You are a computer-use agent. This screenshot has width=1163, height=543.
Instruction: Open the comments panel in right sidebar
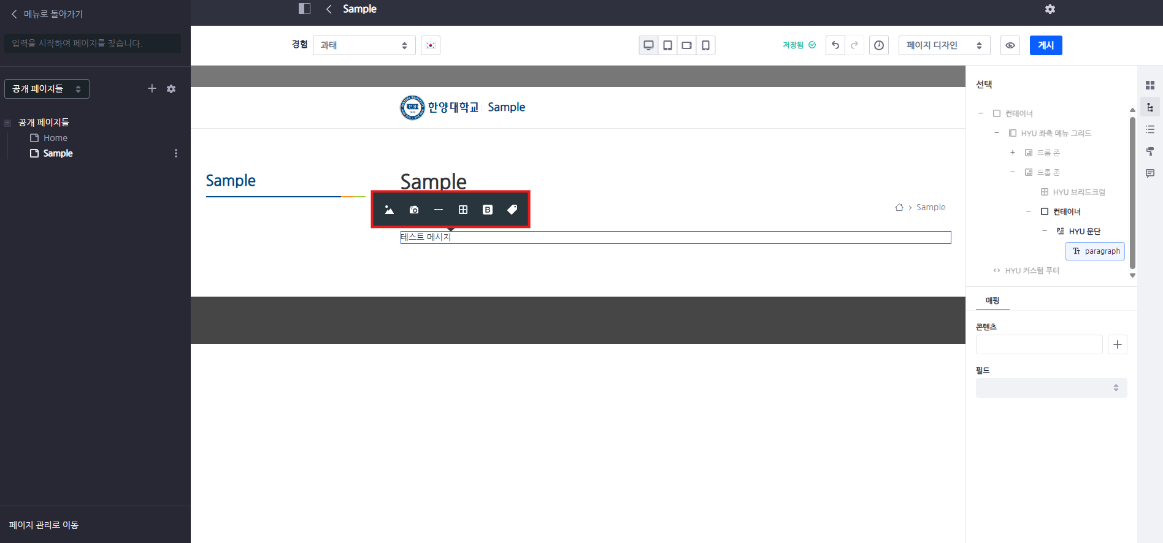pyautogui.click(x=1150, y=173)
